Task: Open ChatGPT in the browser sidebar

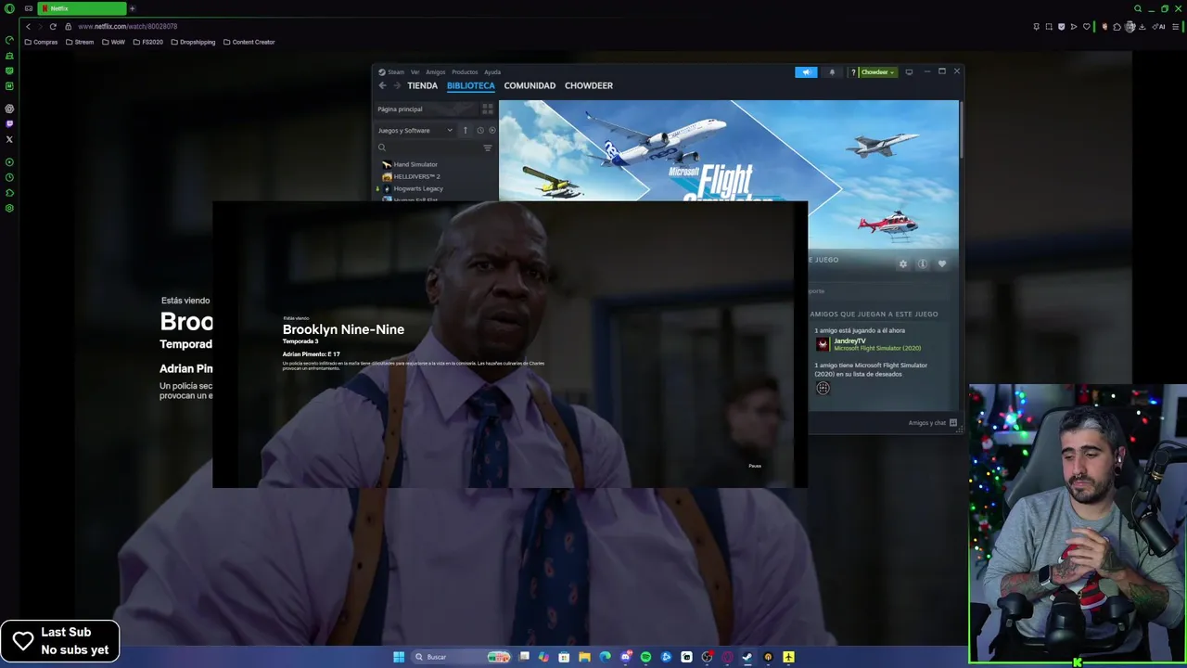Action: [x=9, y=109]
